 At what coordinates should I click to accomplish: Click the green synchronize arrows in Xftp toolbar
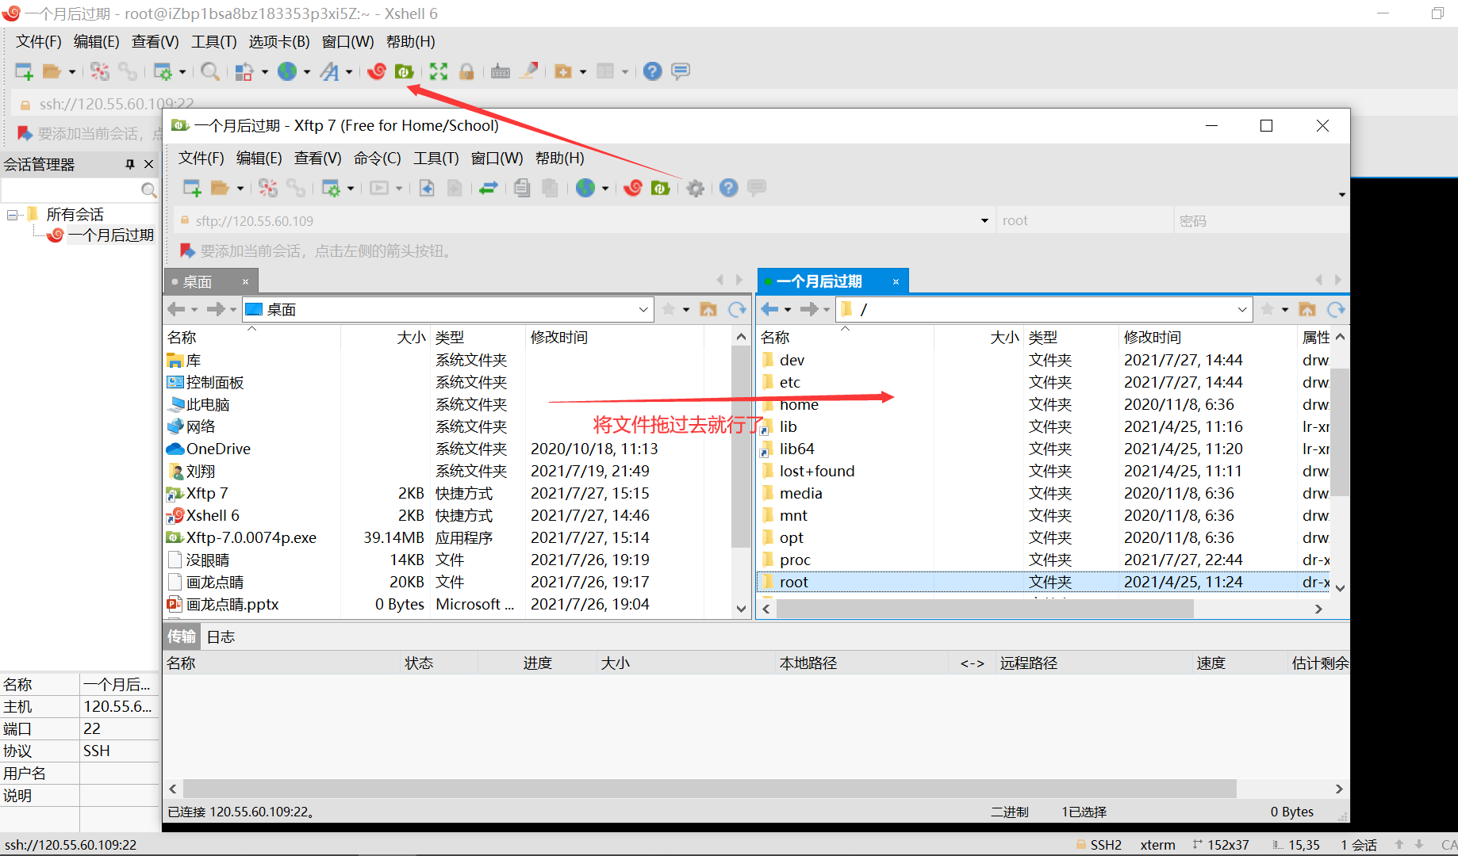coord(489,188)
